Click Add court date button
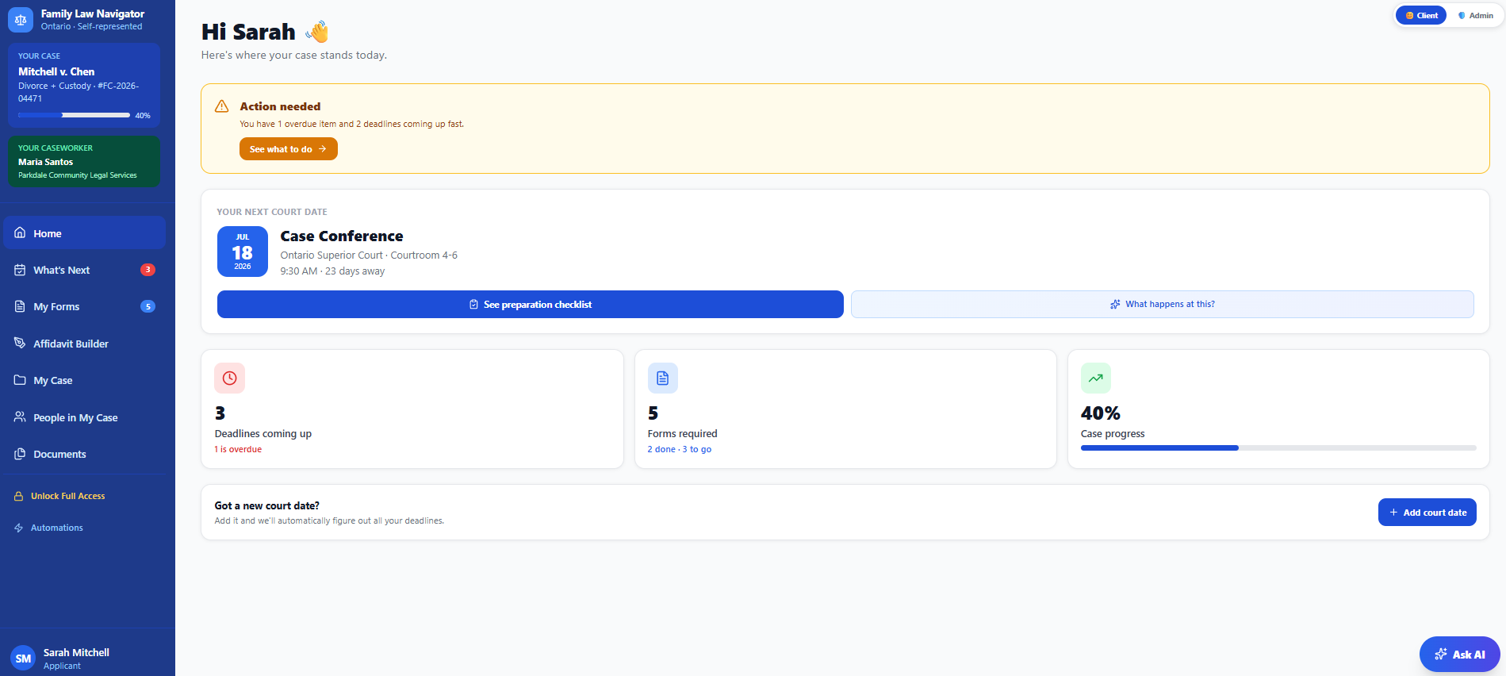Image resolution: width=1506 pixels, height=676 pixels. pyautogui.click(x=1427, y=513)
